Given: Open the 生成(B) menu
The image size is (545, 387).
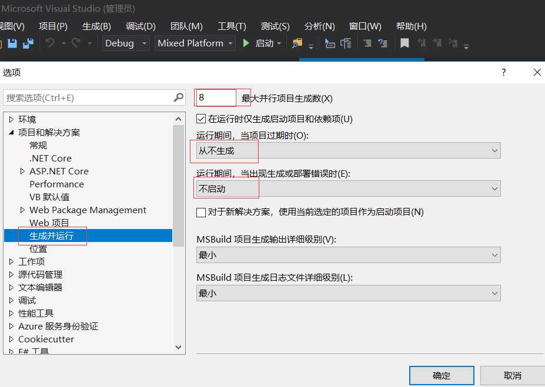Looking at the screenshot, I should (x=96, y=26).
